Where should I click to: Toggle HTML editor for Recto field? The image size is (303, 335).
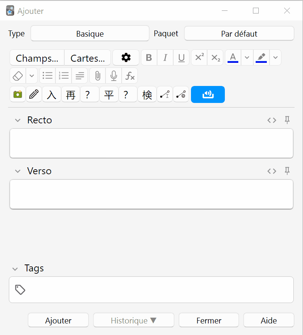(272, 120)
